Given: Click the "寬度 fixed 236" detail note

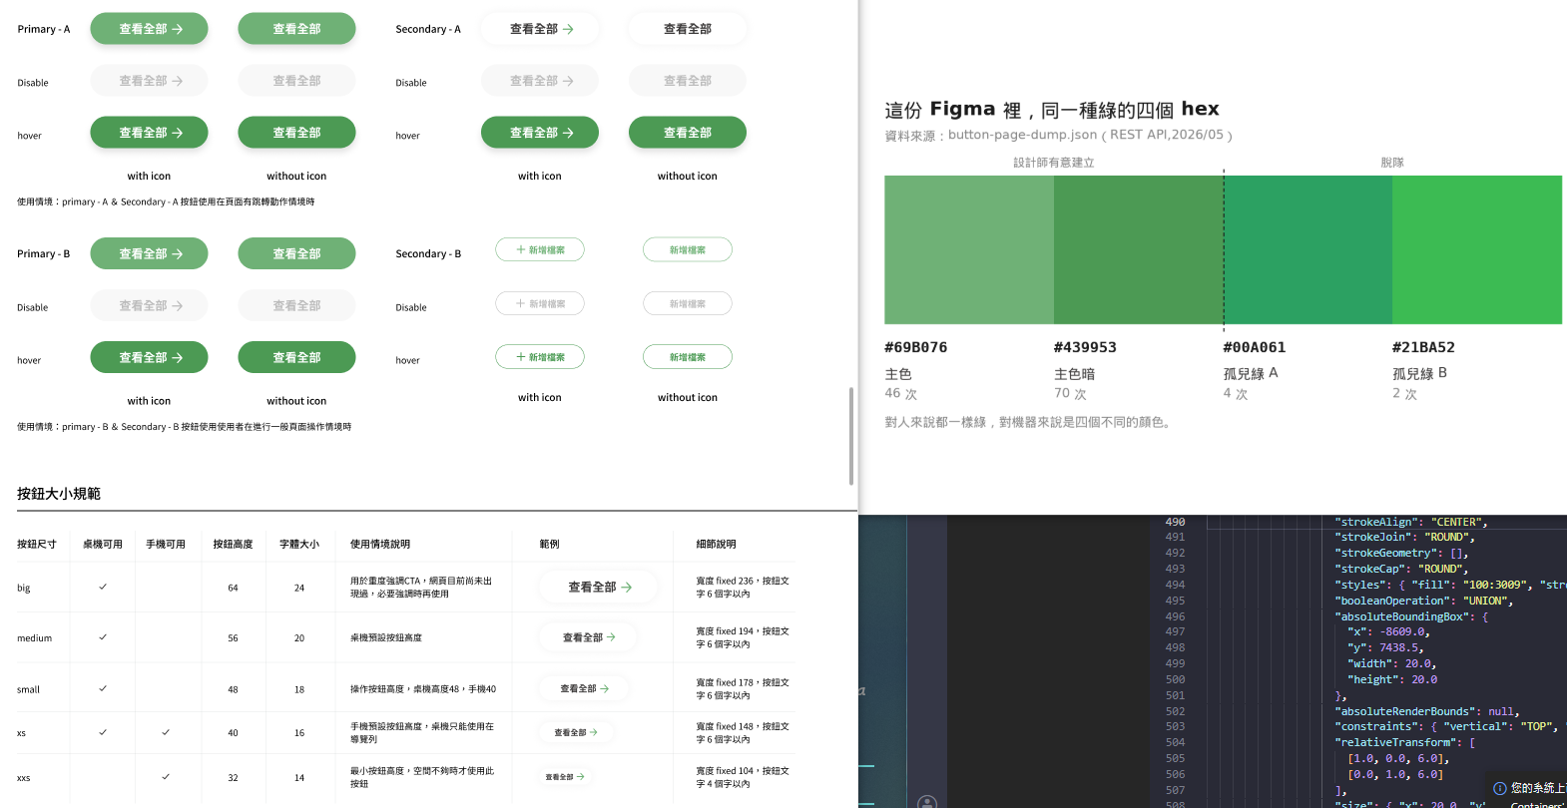Looking at the screenshot, I should (x=743, y=587).
